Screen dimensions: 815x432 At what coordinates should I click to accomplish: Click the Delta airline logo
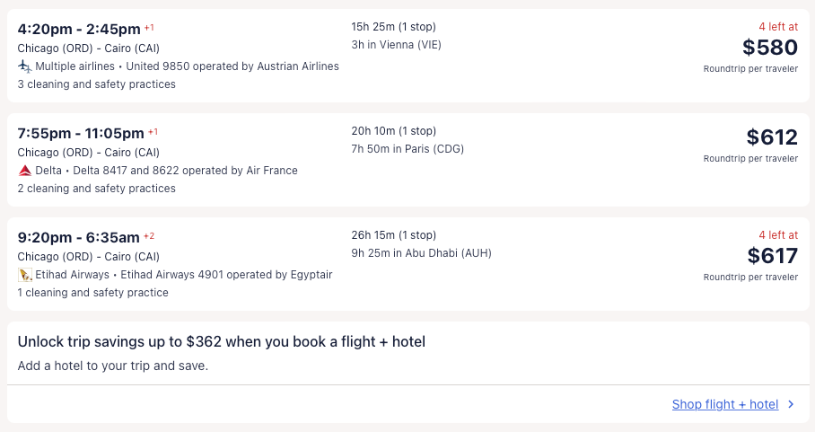coord(24,171)
